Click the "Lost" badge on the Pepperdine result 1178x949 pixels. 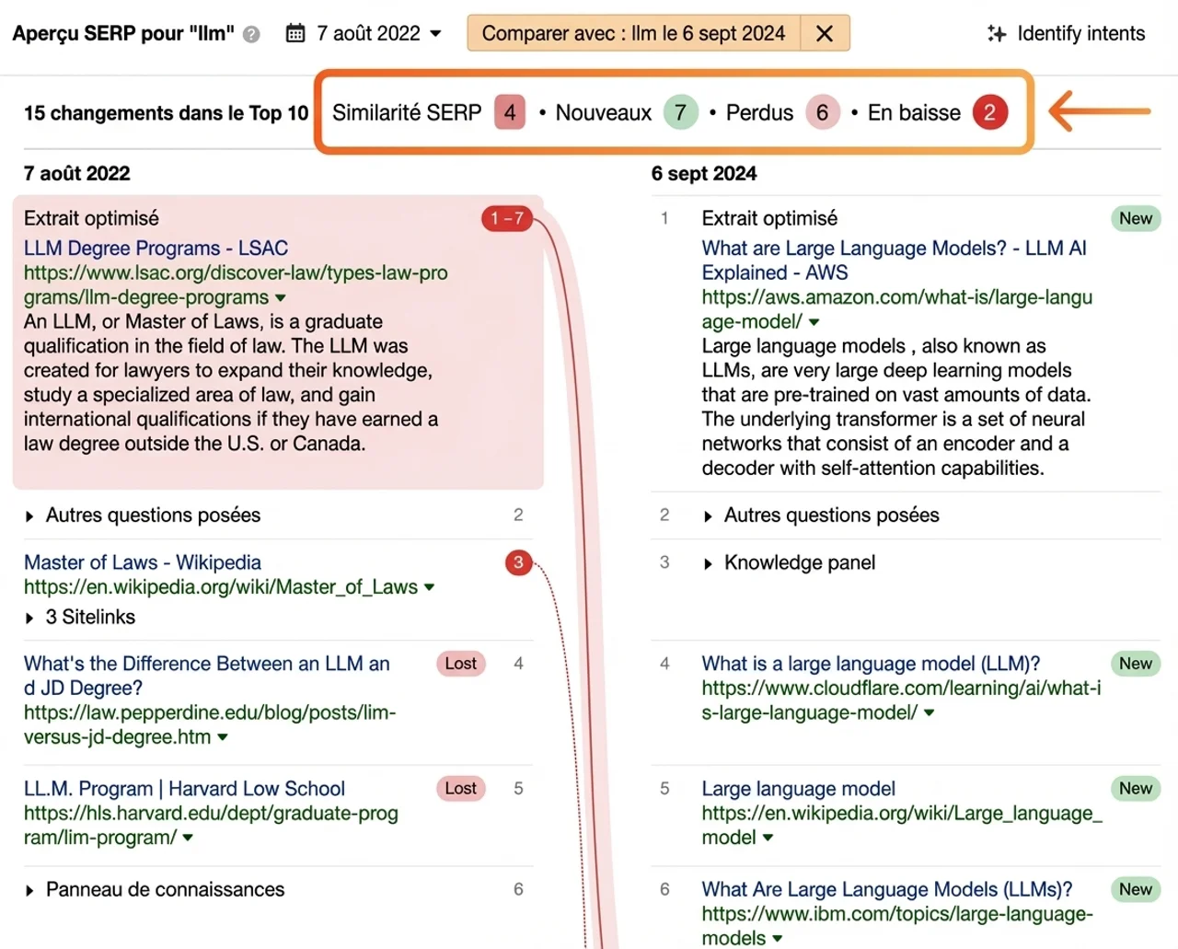(460, 664)
